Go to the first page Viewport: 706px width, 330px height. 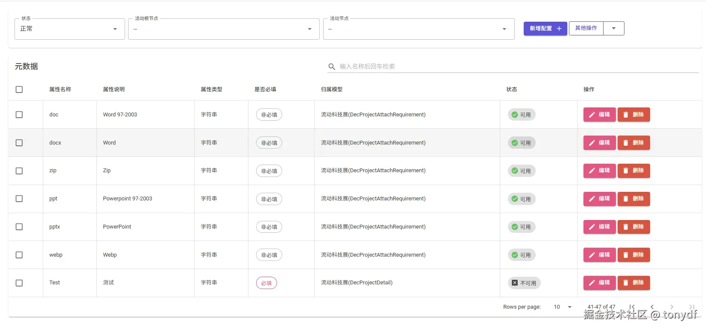[632, 307]
